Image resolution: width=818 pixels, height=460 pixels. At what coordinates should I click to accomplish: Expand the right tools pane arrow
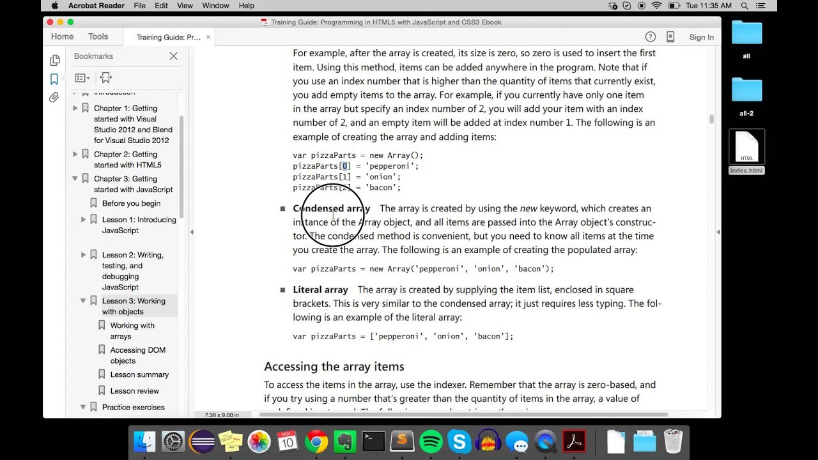pyautogui.click(x=718, y=232)
